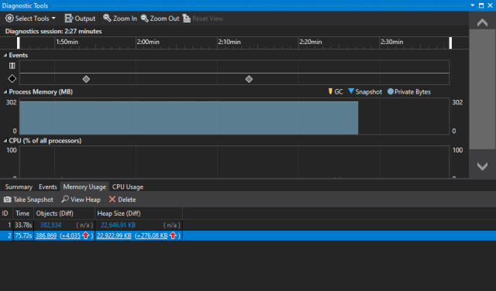Image resolution: width=496 pixels, height=291 pixels.
Task: Select the first event diamond near 1:50min
Action: pos(86,79)
